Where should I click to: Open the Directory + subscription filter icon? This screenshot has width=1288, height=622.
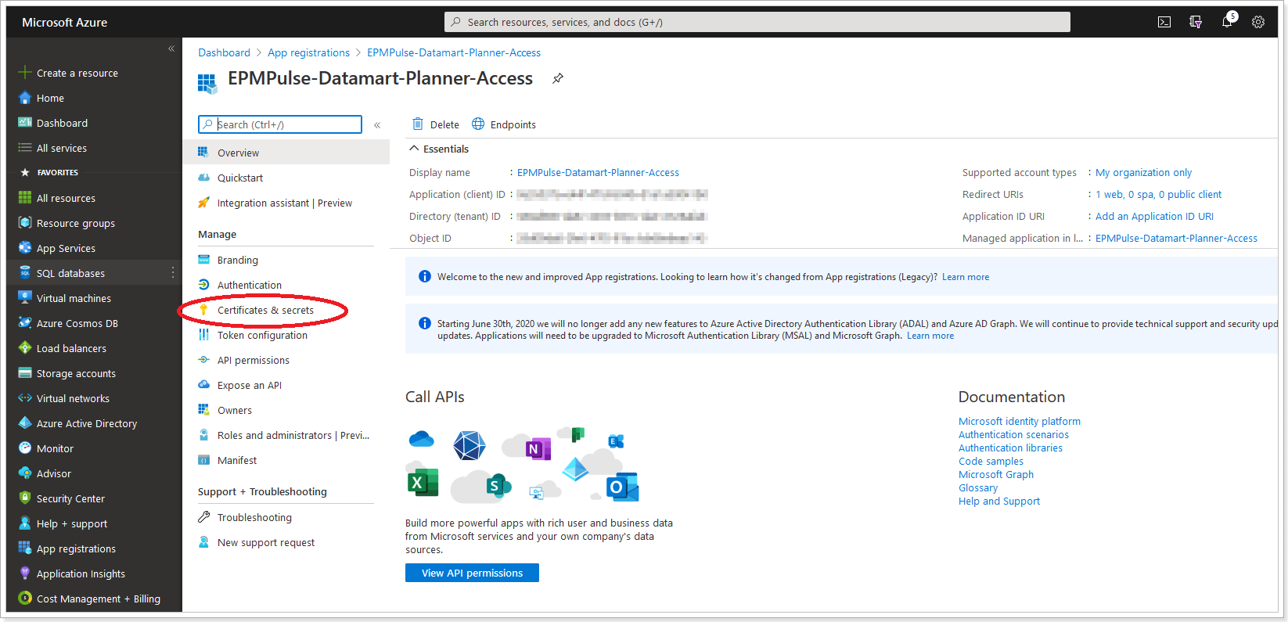pos(1196,22)
